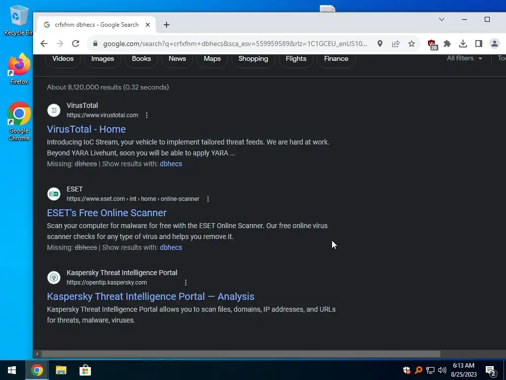Go back using the browser back arrow
Image resolution: width=506 pixels, height=380 pixels.
44,44
